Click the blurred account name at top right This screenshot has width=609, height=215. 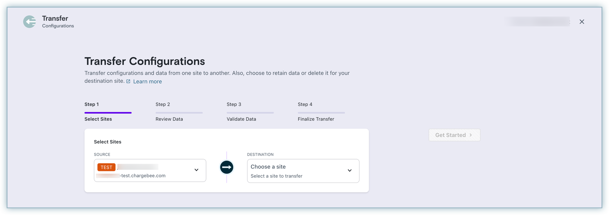point(537,22)
